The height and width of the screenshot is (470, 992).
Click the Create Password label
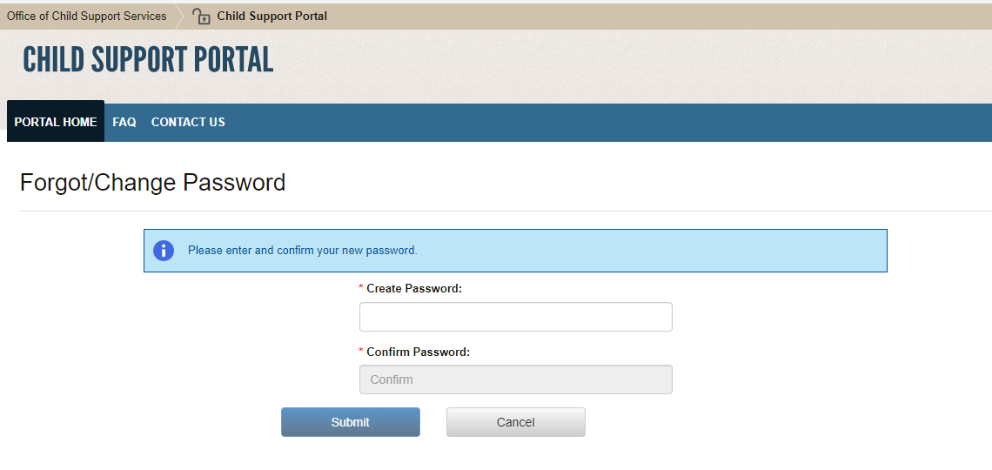(414, 288)
